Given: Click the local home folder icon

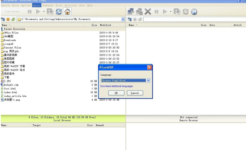Looking at the screenshot, I should (x=67, y=12).
